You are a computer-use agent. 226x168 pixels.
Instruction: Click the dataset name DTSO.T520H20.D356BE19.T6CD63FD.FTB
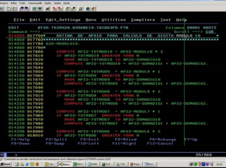83,28
